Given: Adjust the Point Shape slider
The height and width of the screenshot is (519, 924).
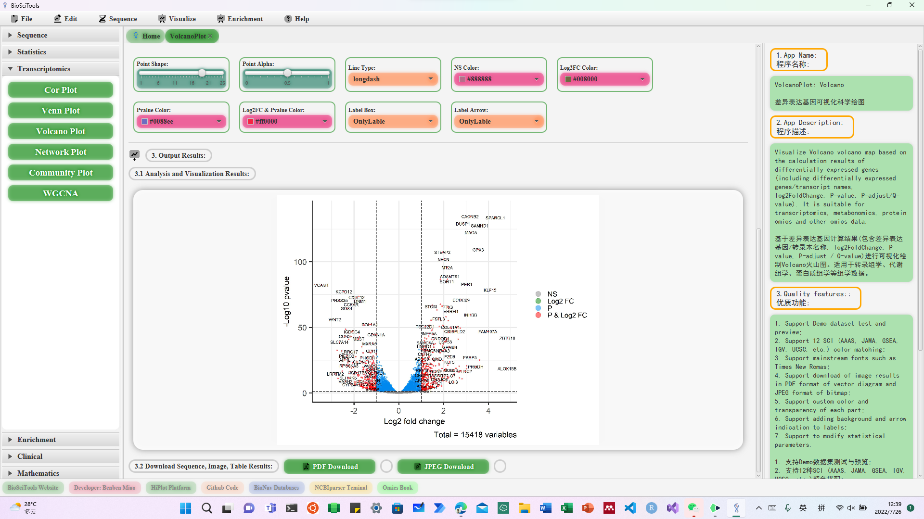Looking at the screenshot, I should pos(181,73).
